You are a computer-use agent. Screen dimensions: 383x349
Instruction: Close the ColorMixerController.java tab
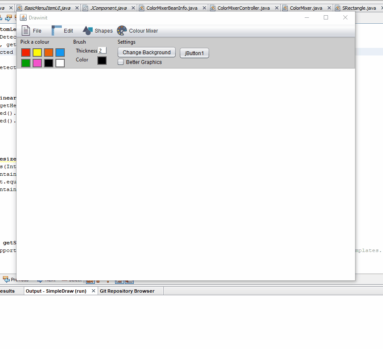(x=276, y=8)
